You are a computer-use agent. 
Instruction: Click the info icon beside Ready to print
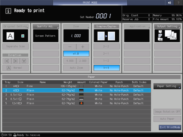(x=8, y=11)
